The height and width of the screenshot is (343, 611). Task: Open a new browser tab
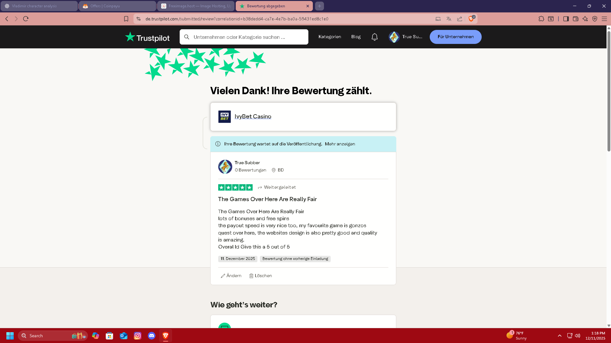(x=320, y=6)
